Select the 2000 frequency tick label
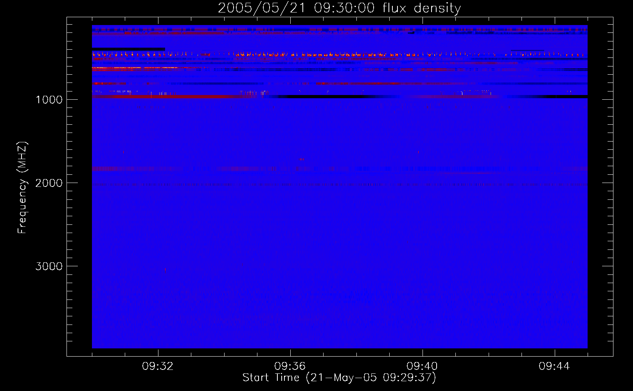The height and width of the screenshot is (391, 633). (49, 183)
